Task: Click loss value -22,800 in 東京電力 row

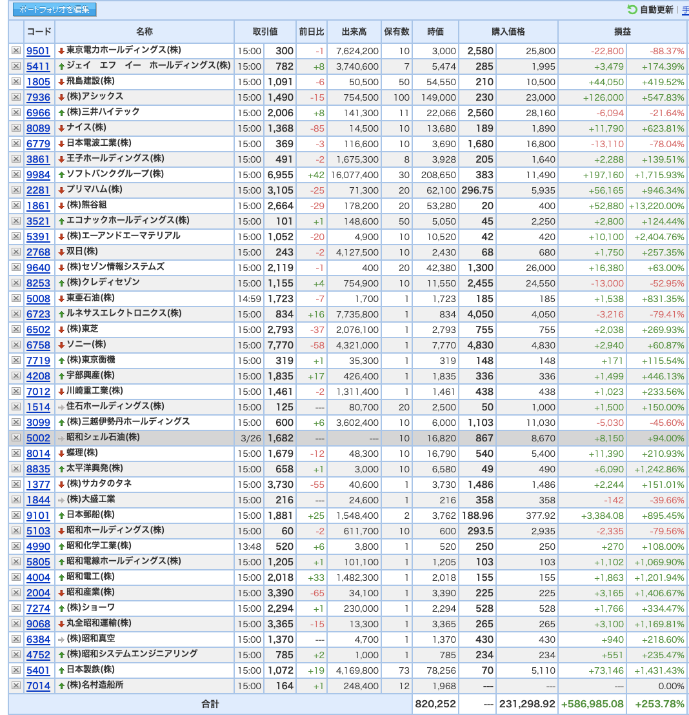Action: (607, 51)
